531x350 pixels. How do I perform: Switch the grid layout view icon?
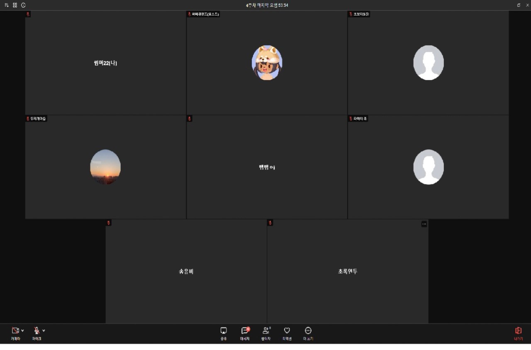coord(15,5)
